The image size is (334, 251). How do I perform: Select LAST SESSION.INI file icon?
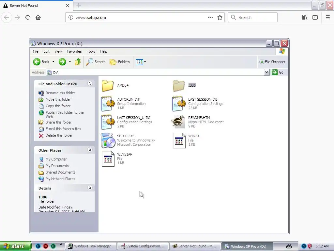tap(179, 104)
